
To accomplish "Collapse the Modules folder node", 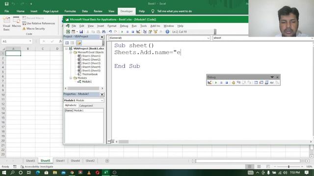I will click(x=71, y=78).
